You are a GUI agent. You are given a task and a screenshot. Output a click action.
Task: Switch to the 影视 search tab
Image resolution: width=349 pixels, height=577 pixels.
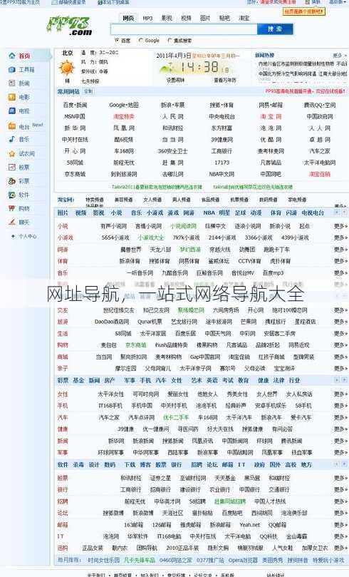[167, 18]
